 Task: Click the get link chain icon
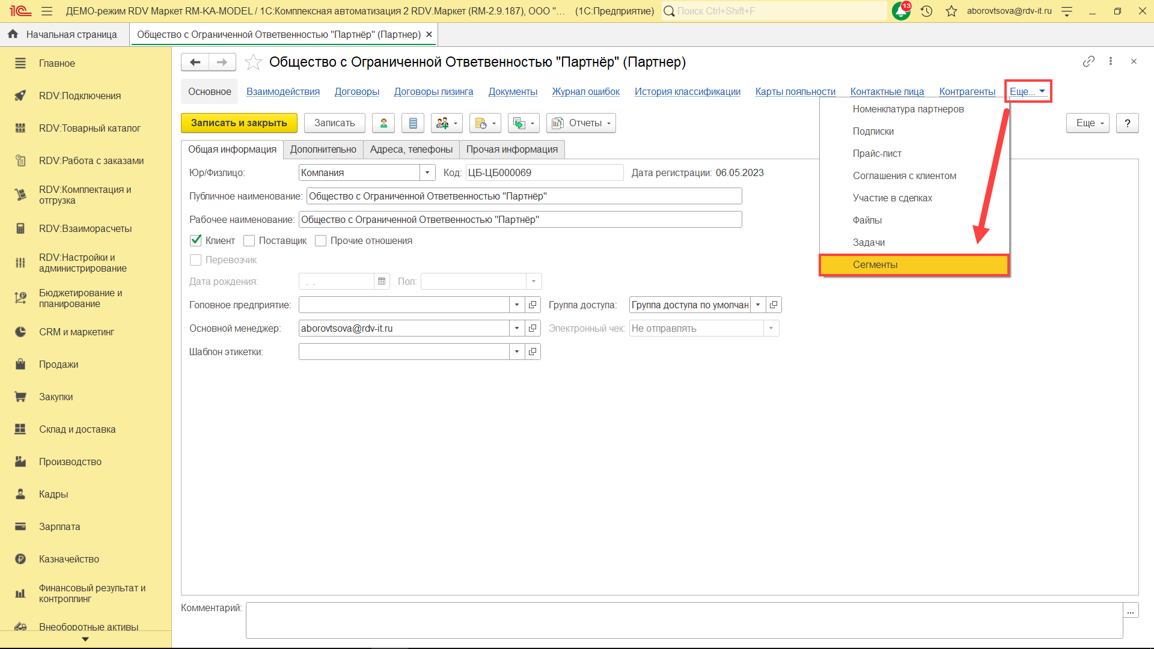[1088, 61]
